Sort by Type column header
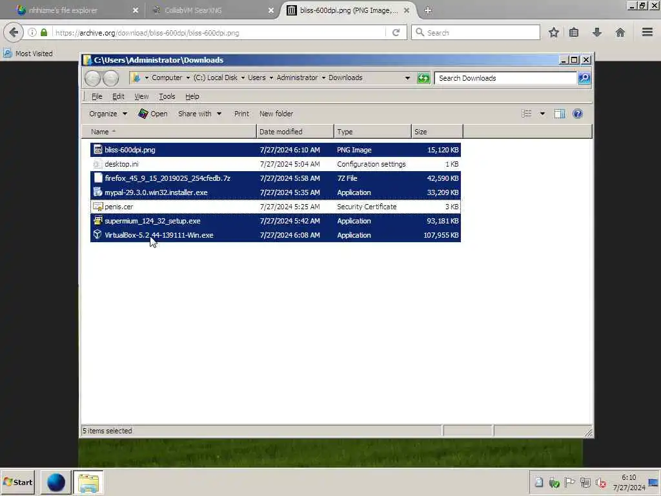This screenshot has height=496, width=661. (372, 132)
